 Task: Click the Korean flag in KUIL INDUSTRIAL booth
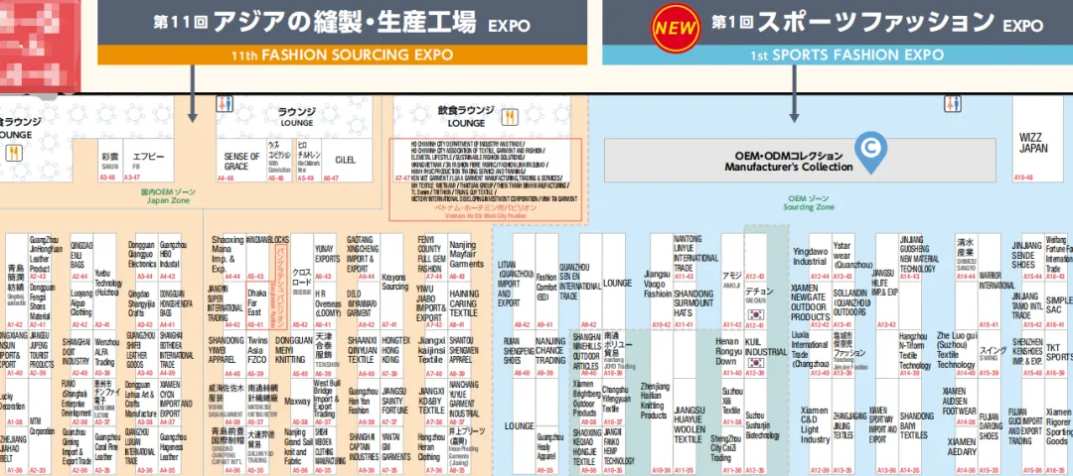point(755,363)
